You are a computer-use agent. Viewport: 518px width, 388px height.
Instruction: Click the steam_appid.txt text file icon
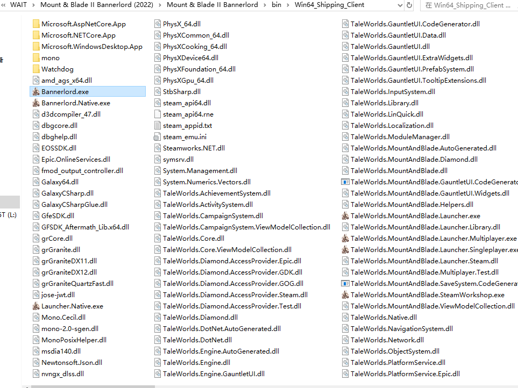click(x=158, y=125)
